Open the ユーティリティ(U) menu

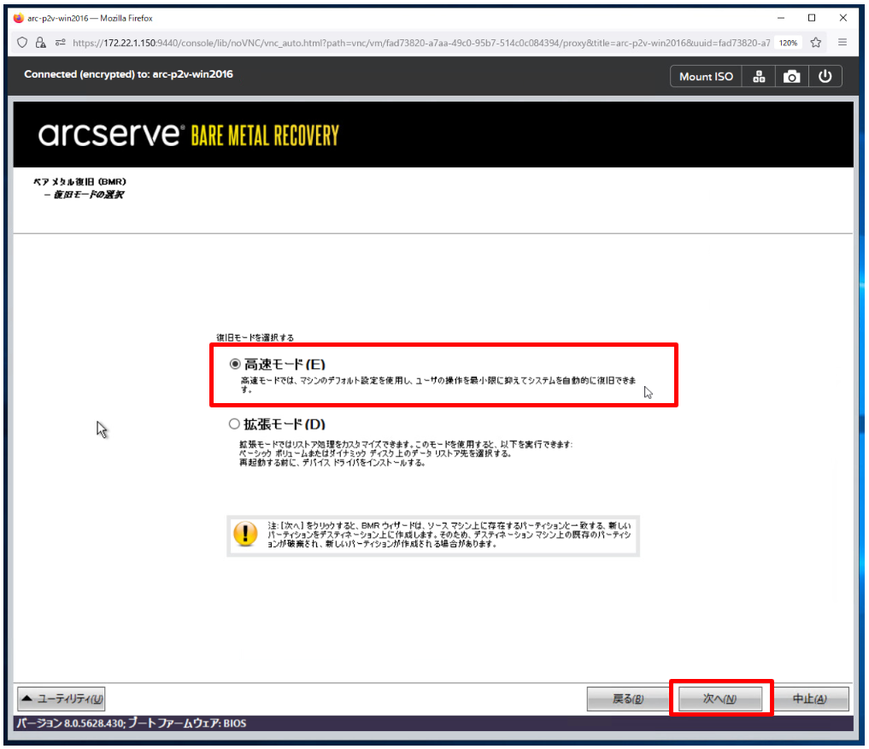coord(61,699)
